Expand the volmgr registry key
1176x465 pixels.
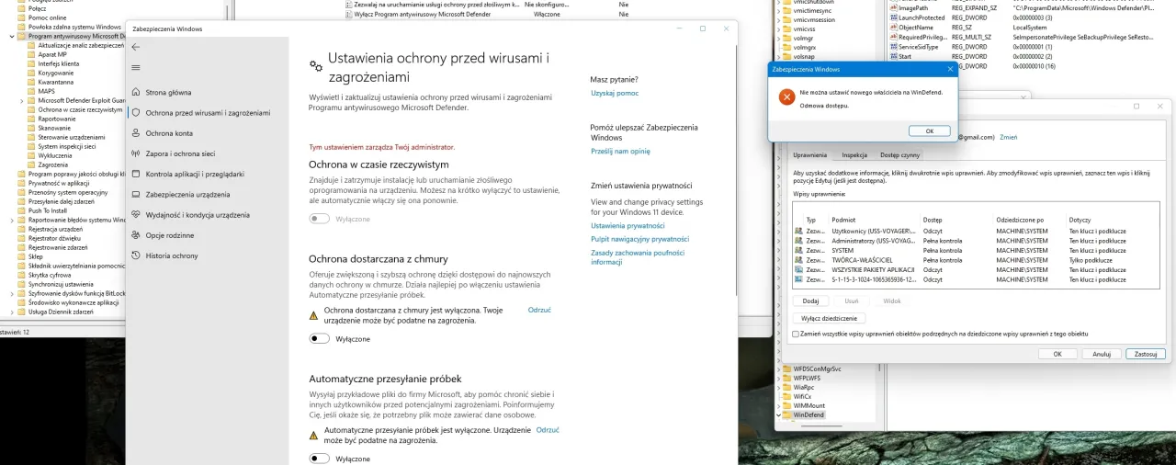point(777,38)
